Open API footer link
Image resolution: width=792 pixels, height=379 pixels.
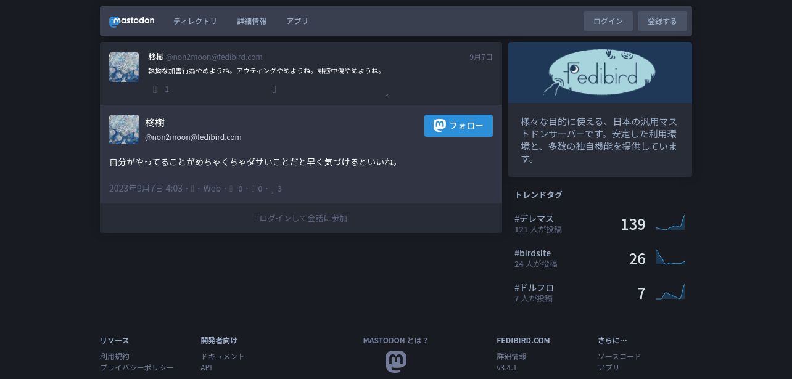point(206,367)
